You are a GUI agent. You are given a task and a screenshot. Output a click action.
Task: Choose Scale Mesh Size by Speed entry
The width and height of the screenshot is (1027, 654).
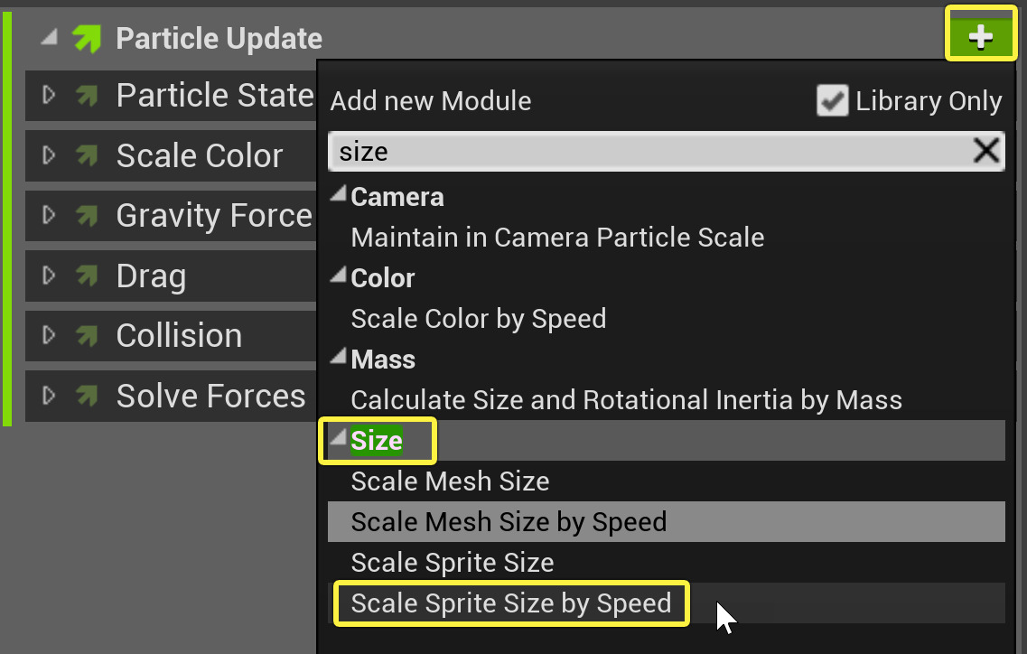[x=509, y=521]
